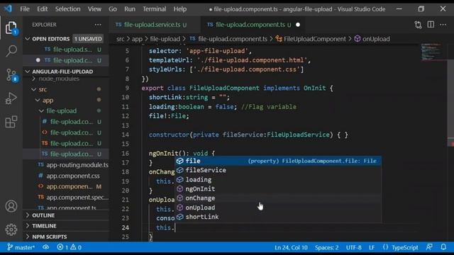Open the Selection menu
Screen dimensions: 454x255
68,9
